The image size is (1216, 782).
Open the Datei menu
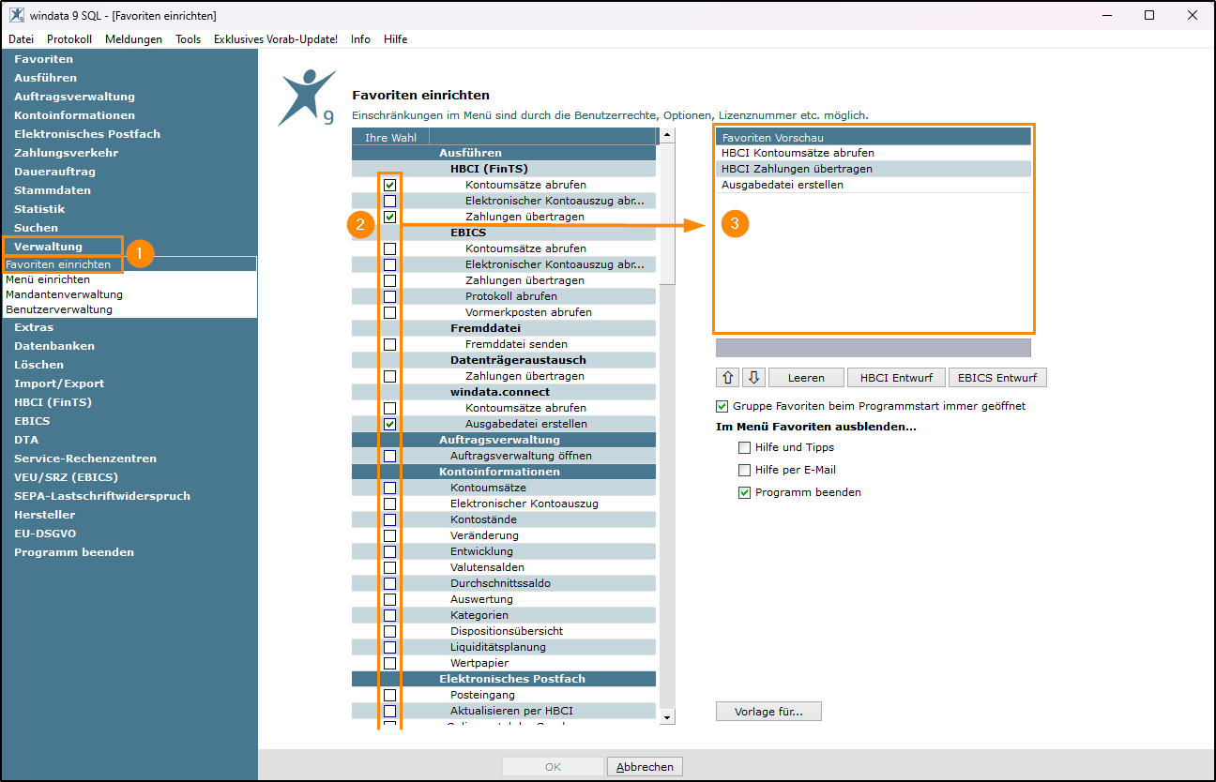21,39
